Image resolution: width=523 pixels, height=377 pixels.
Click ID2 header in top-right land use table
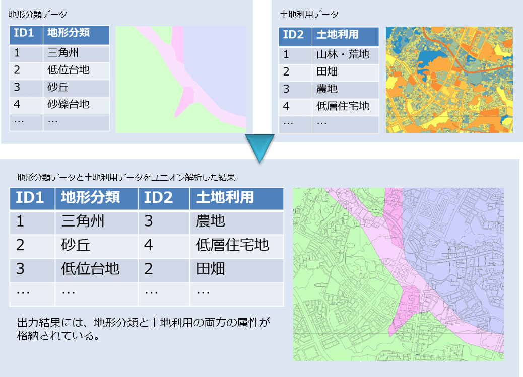pyautogui.click(x=294, y=35)
